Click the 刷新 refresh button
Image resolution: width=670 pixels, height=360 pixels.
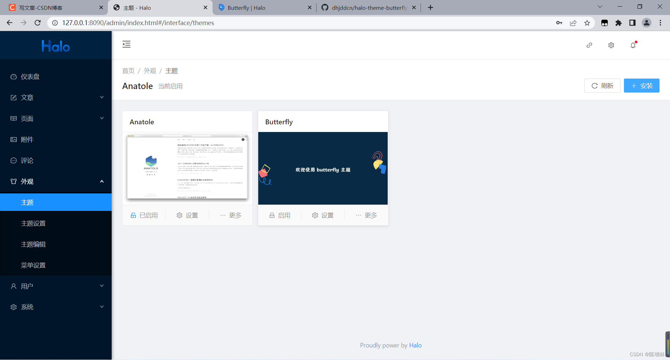tap(602, 86)
